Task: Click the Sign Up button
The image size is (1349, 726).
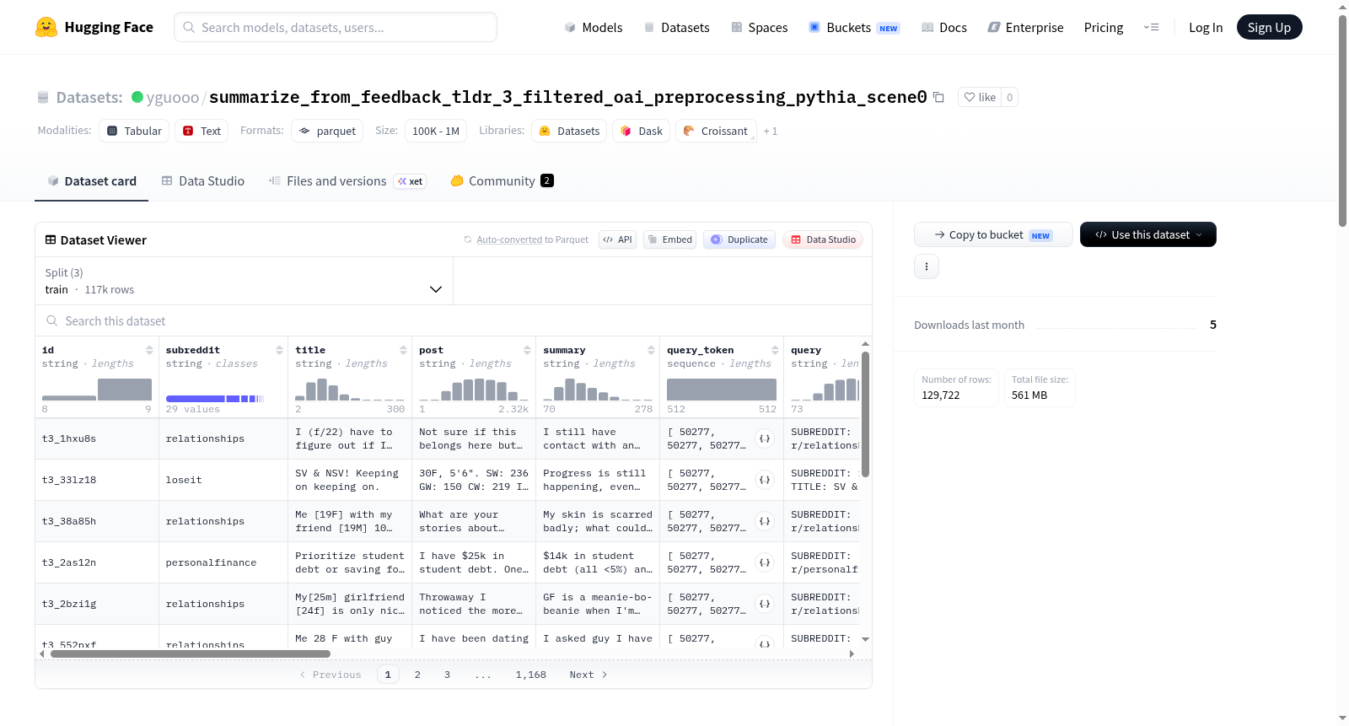Action: 1270,27
